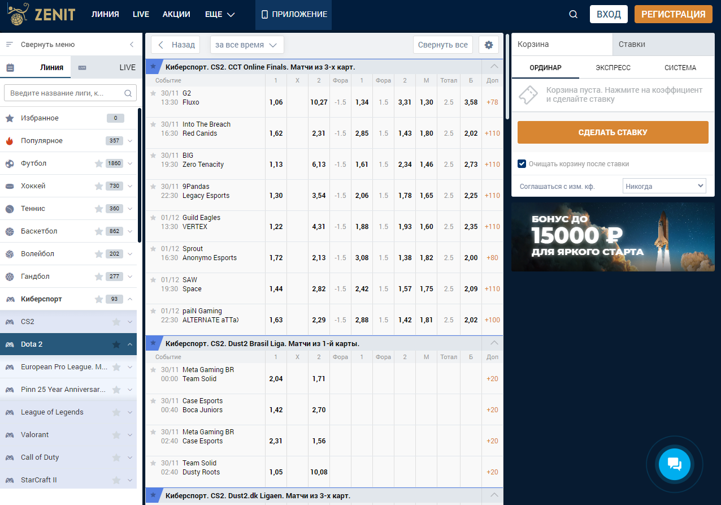
Task: Open the 'LIVE' header menu item
Action: 141,15
